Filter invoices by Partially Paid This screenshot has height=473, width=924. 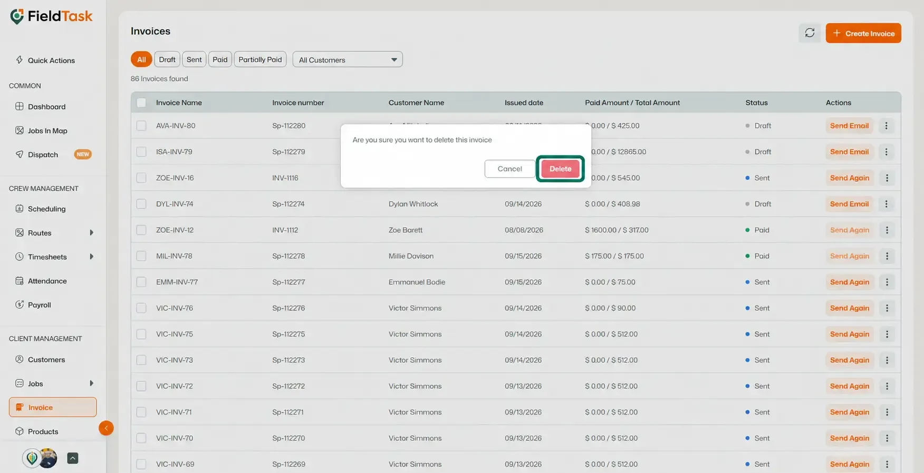(x=260, y=60)
